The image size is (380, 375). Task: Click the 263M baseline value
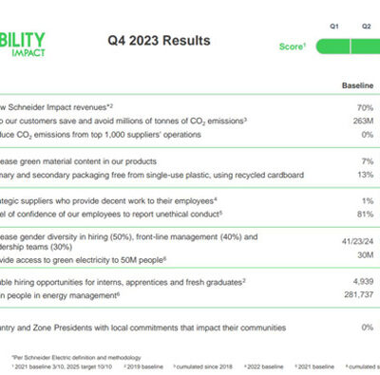click(x=363, y=121)
